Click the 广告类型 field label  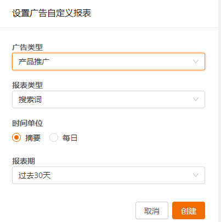(x=27, y=47)
